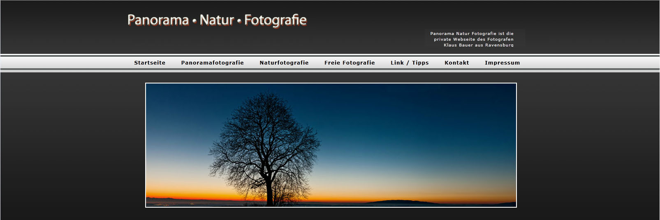The height and width of the screenshot is (220, 660).
Task: Click the dot between Panorama and Natur
Action: tap(194, 21)
